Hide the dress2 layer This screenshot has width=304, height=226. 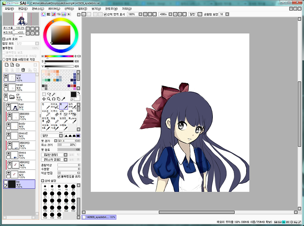coord(8,134)
